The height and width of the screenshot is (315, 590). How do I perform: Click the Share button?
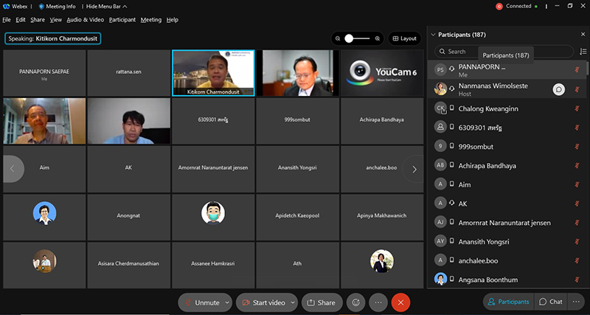320,302
